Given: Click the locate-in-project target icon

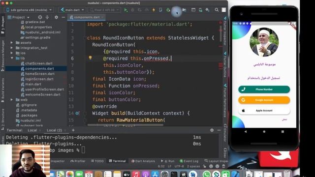Looking at the screenshot, I should tap(40, 17).
